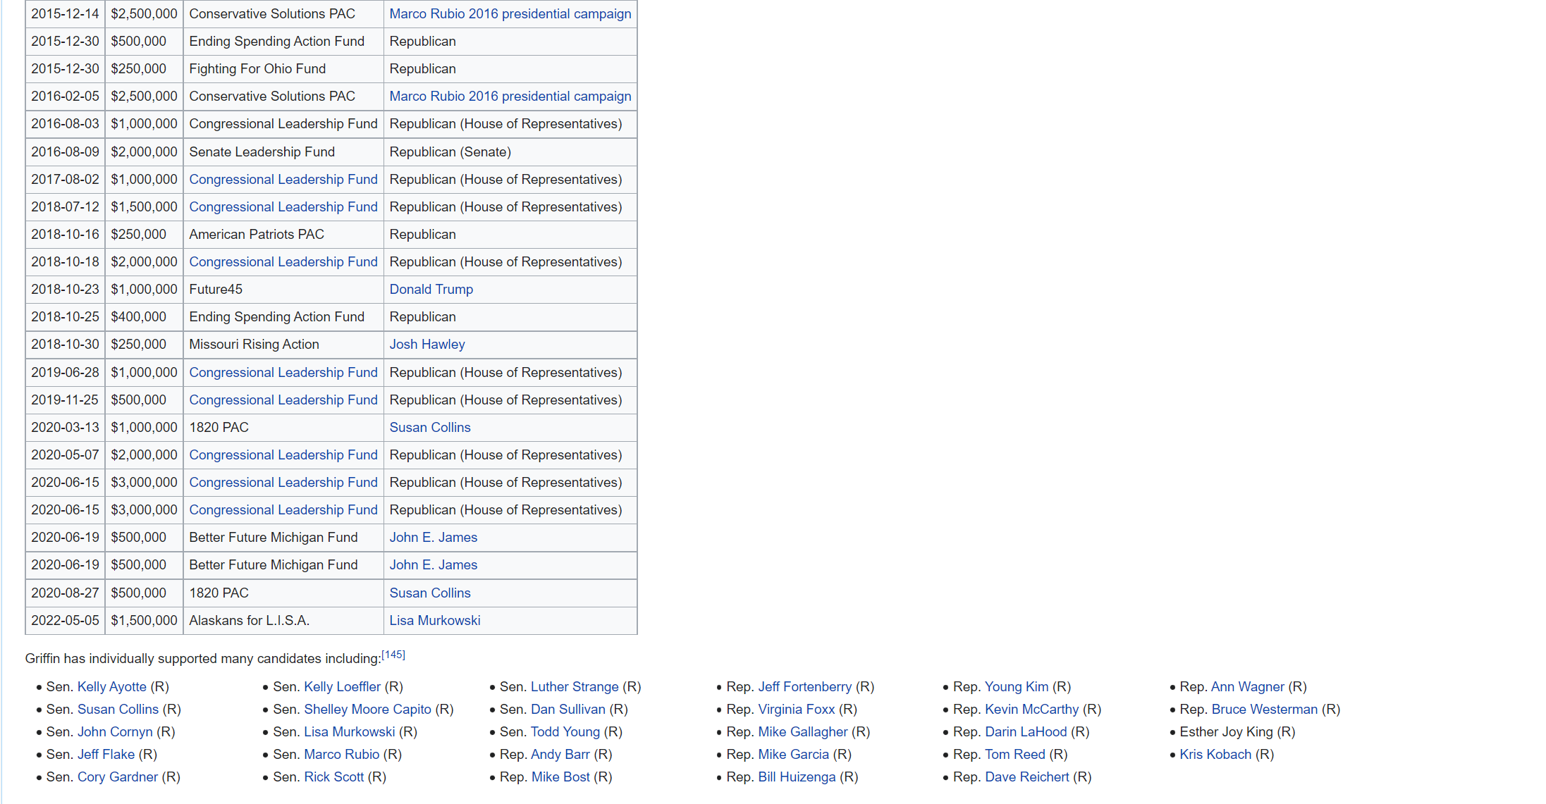Open Sen. John Cornyn link
This screenshot has width=1546, height=804.
[115, 731]
